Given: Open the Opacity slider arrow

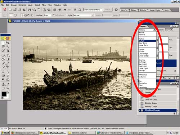Looking at the screenshot, I should point(172,30).
